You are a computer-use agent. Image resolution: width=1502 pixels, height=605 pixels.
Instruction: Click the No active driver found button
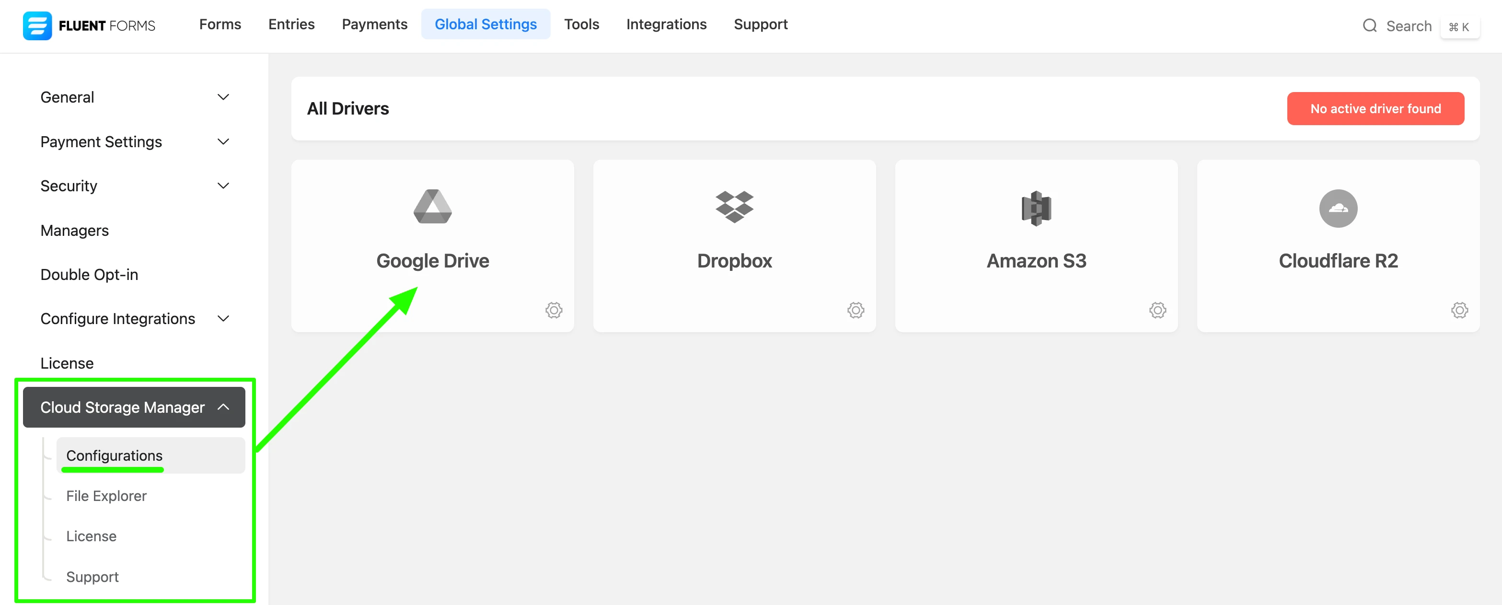[1375, 108]
